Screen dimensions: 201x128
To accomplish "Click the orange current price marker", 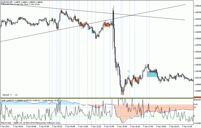I will click(197, 97).
